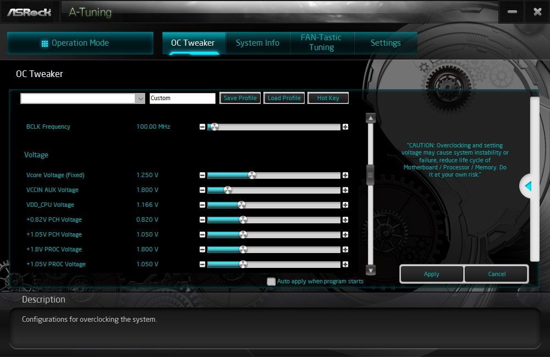Image resolution: width=550 pixels, height=357 pixels.
Task: Apply the overclocking settings
Action: (431, 274)
